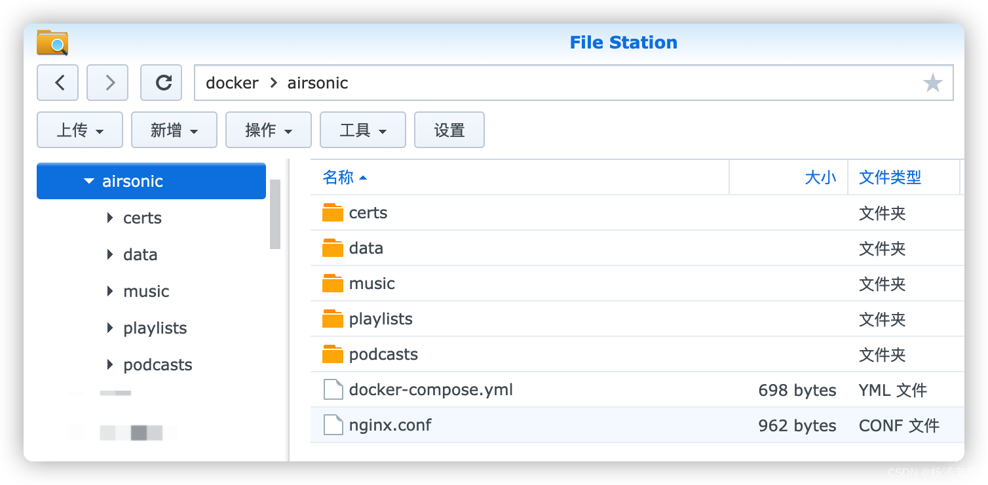Click the 698 bytes size cell
988x485 pixels.
point(797,390)
